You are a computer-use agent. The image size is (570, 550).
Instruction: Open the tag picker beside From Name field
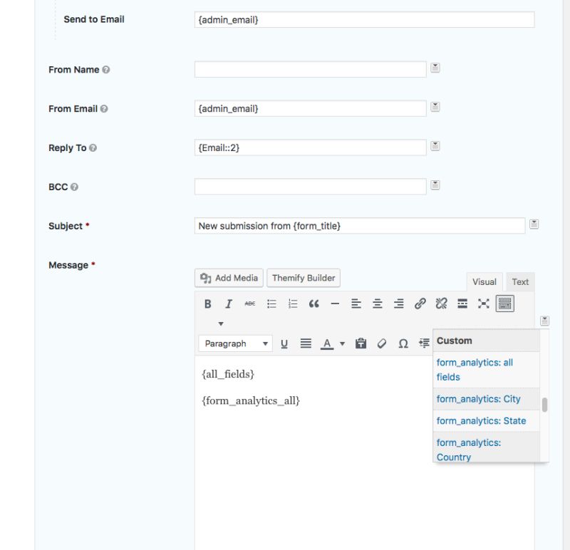click(434, 68)
